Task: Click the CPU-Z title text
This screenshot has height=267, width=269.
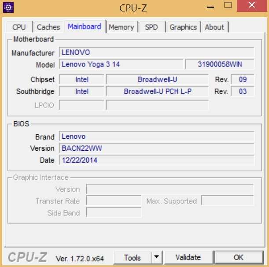Action: [x=133, y=8]
